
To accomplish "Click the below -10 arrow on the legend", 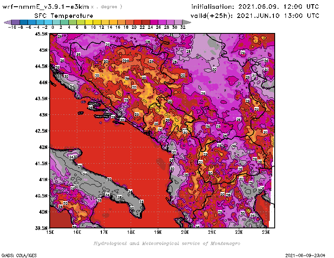I will coord(8,23).
